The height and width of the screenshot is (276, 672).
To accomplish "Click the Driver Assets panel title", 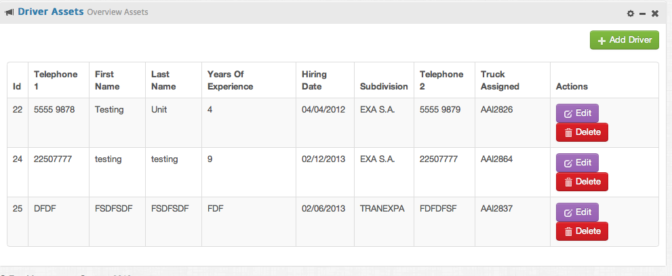I will [51, 12].
